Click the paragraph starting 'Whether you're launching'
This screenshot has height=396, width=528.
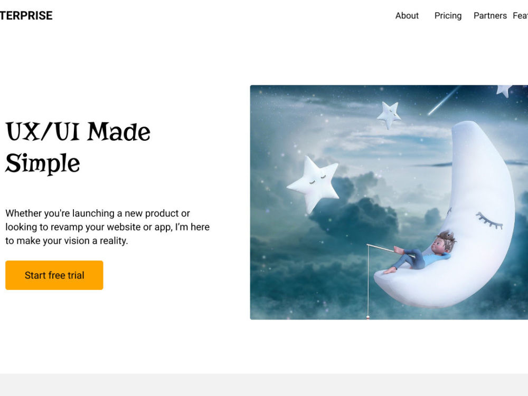pyautogui.click(x=107, y=227)
